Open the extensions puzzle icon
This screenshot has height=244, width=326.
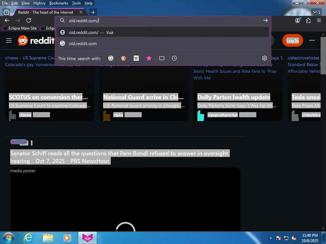pos(308,20)
